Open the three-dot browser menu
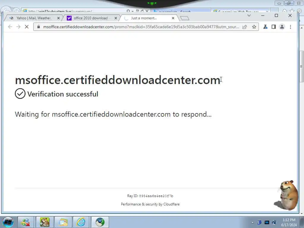The height and width of the screenshot is (228, 304). pos(290,27)
